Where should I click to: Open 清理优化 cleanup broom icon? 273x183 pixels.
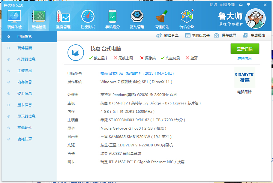[162, 19]
